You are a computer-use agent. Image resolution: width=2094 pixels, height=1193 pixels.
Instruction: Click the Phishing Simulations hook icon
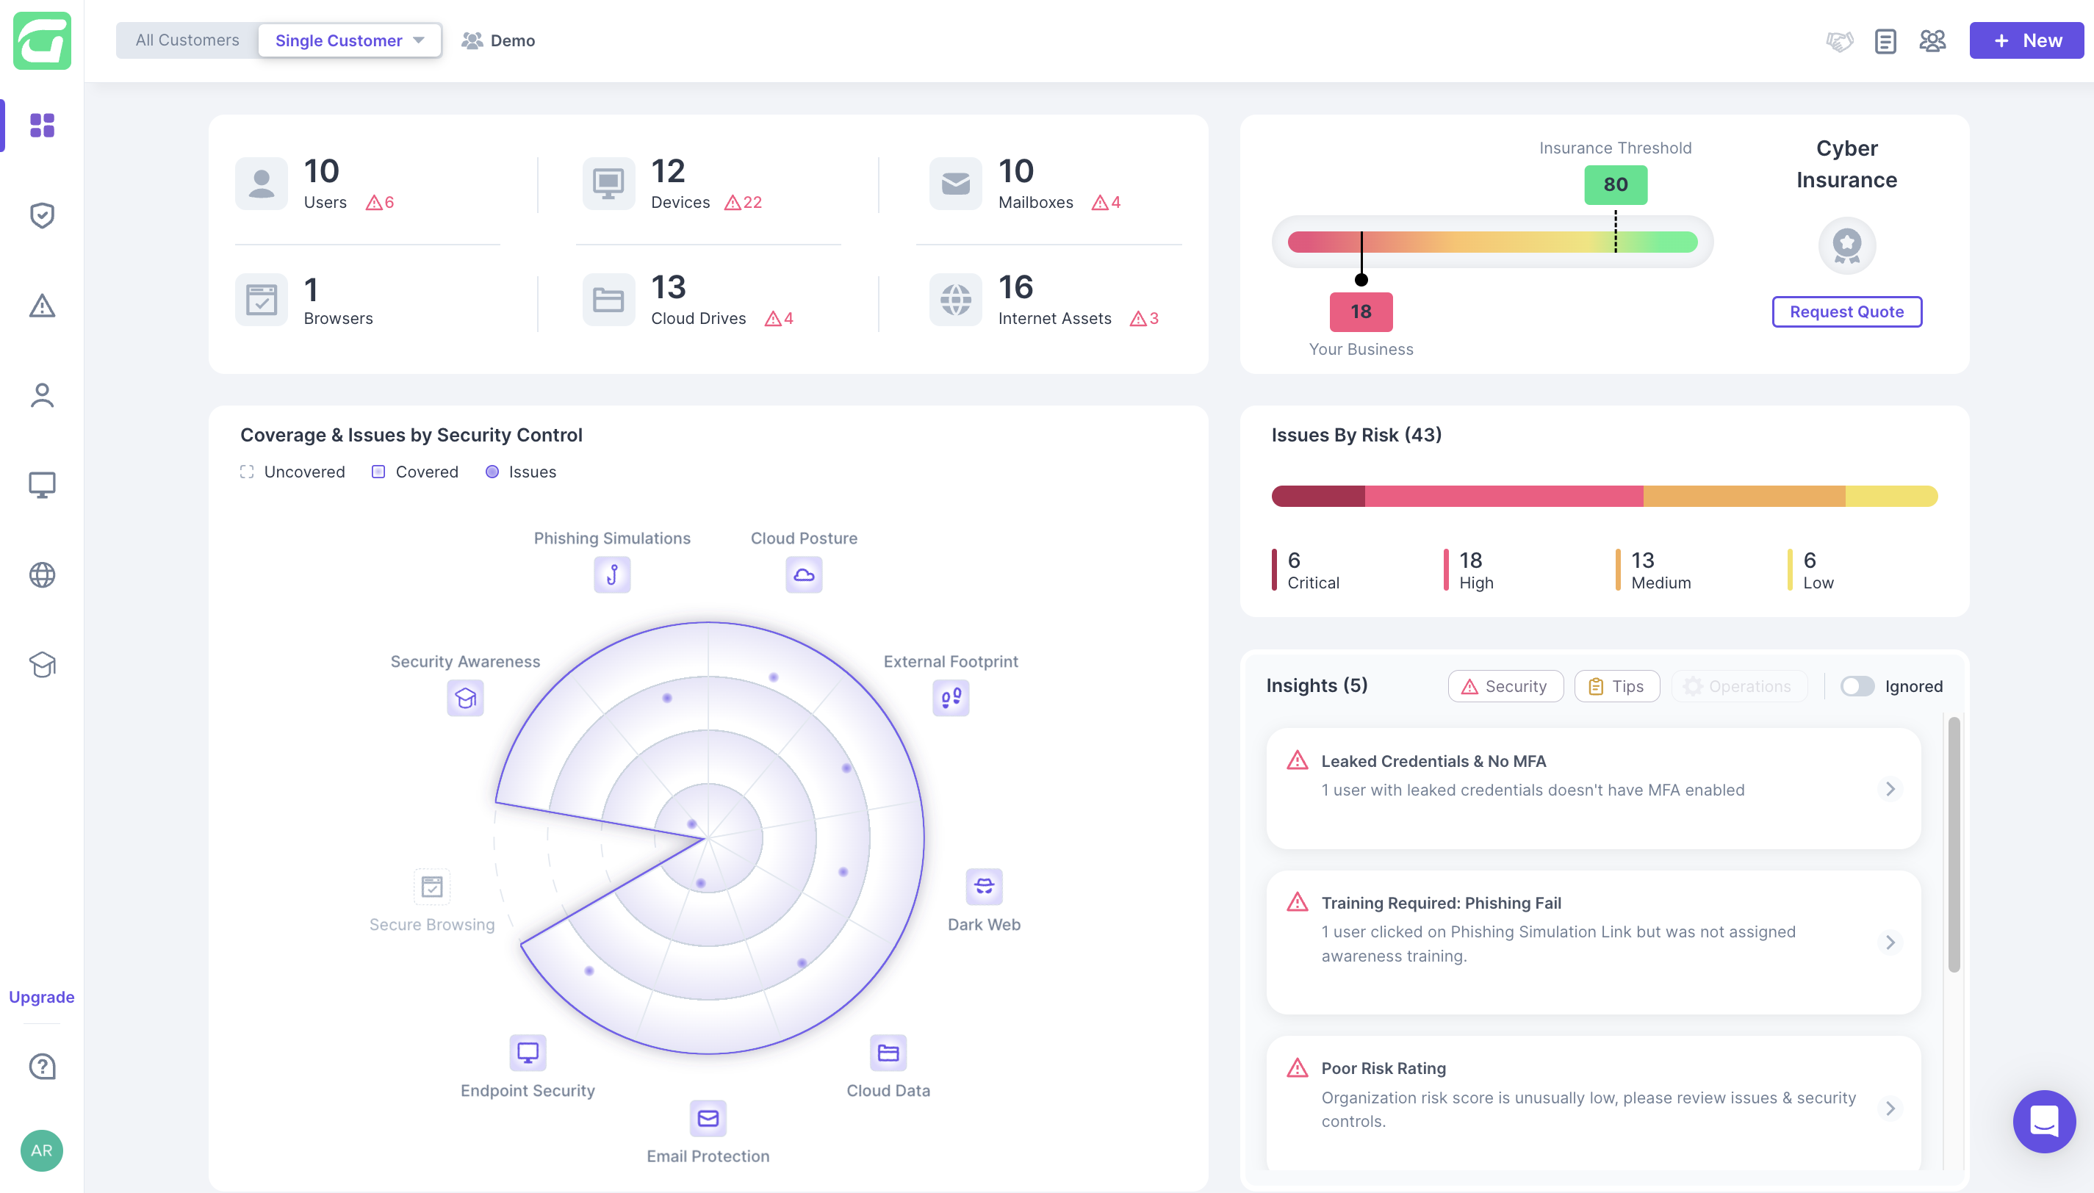pos(612,575)
